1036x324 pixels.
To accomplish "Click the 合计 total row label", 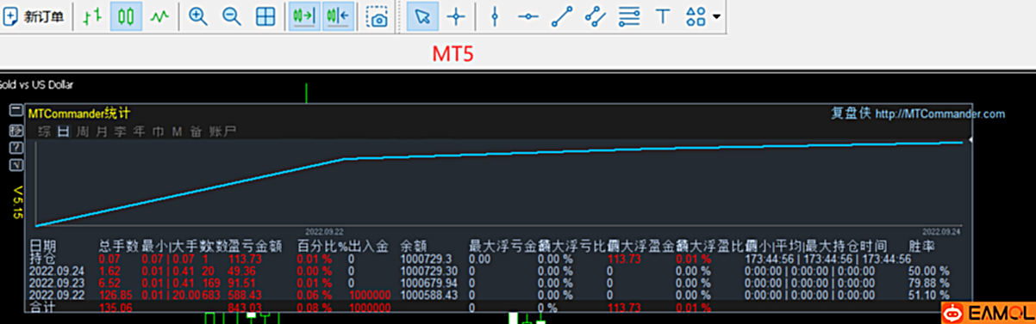I will 42,307.
